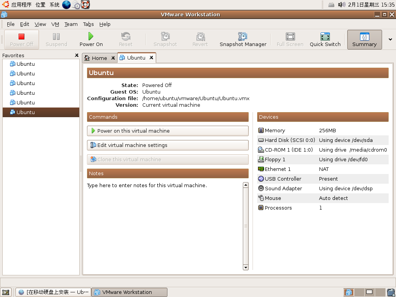The image size is (396, 297).
Task: Click the green Power On toolbar button
Action: [x=91, y=40]
